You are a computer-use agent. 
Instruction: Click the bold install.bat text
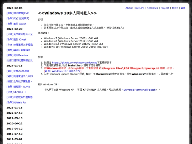(x=75, y=65)
